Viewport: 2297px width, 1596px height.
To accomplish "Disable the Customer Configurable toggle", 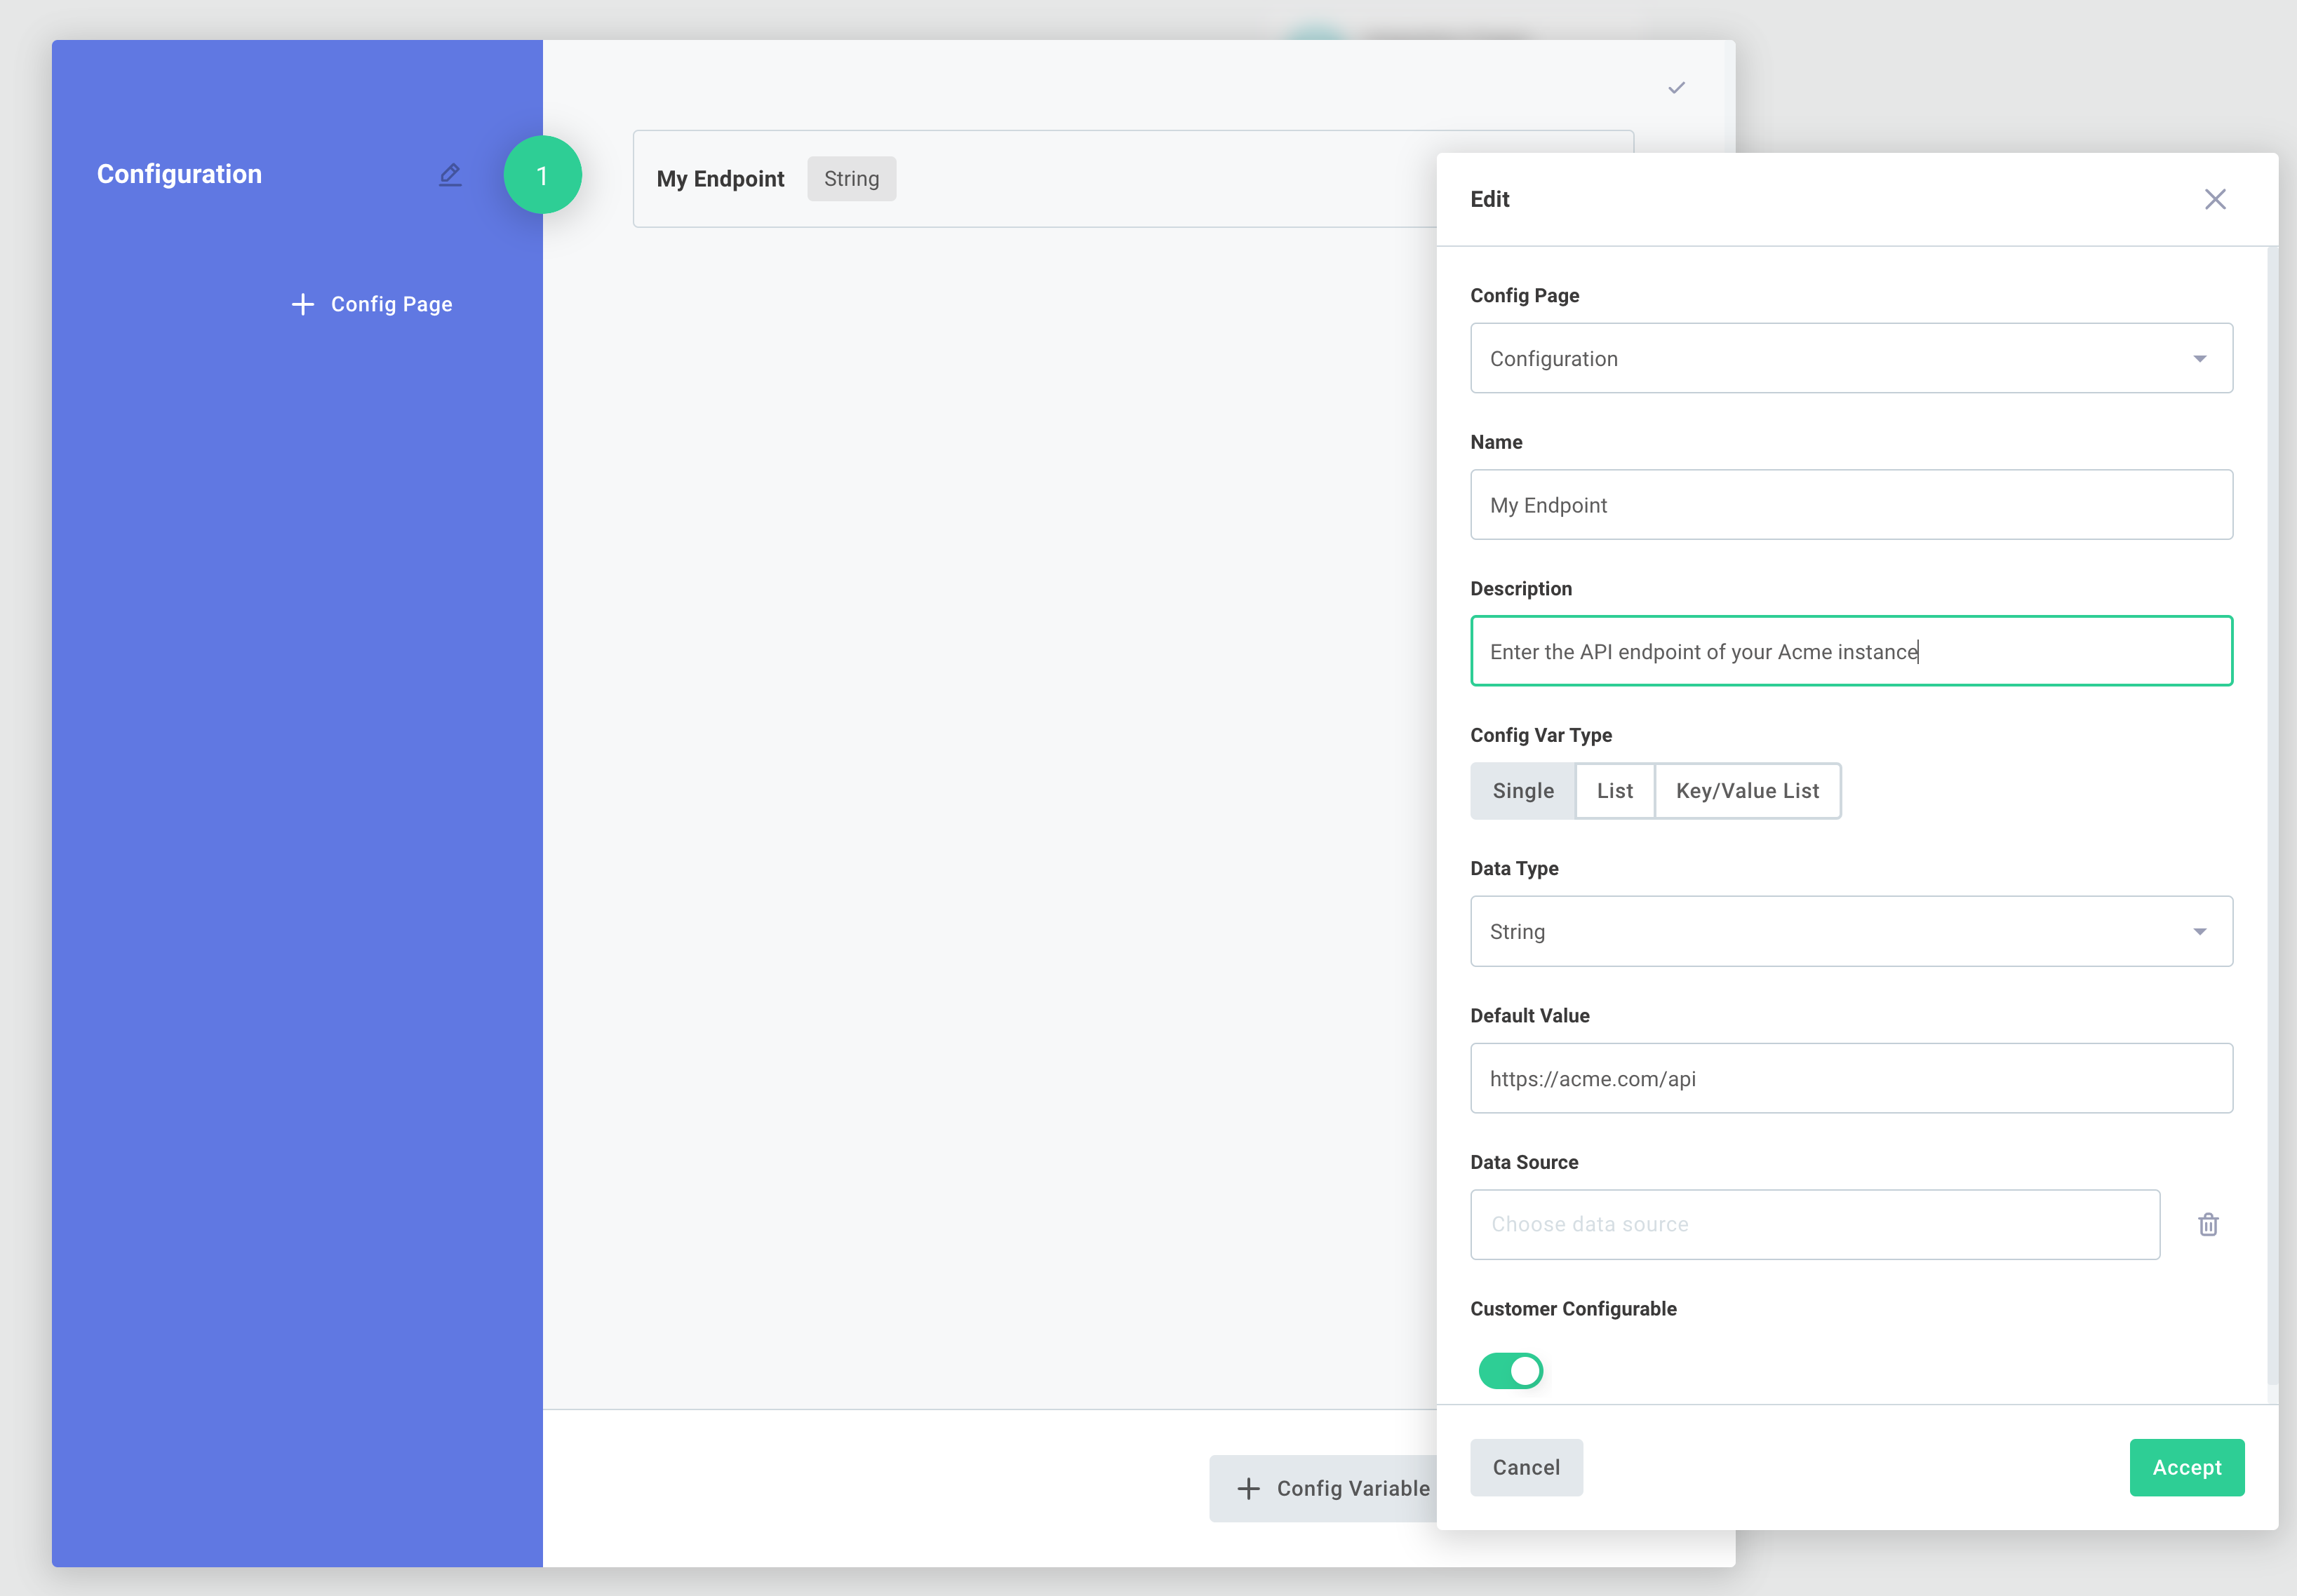I will 1512,1371.
